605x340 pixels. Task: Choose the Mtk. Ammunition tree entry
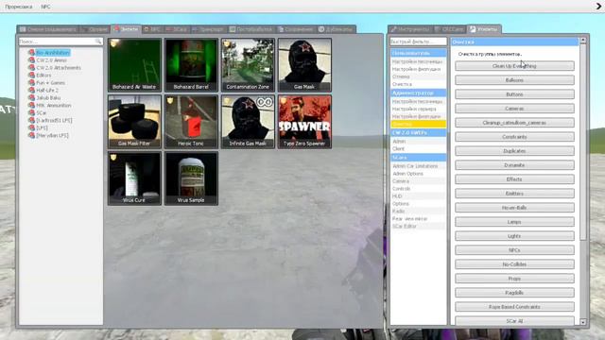coord(54,105)
